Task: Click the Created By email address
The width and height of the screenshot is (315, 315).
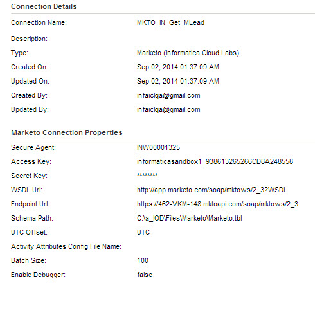Action: click(168, 95)
